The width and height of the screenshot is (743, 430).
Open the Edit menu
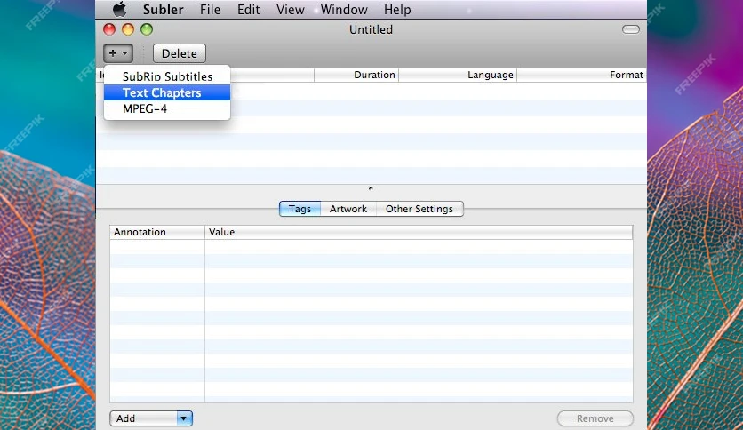click(248, 10)
